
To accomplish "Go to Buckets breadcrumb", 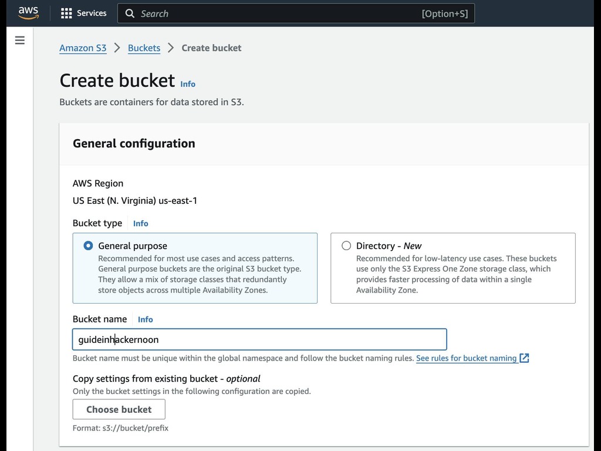I will (x=144, y=48).
